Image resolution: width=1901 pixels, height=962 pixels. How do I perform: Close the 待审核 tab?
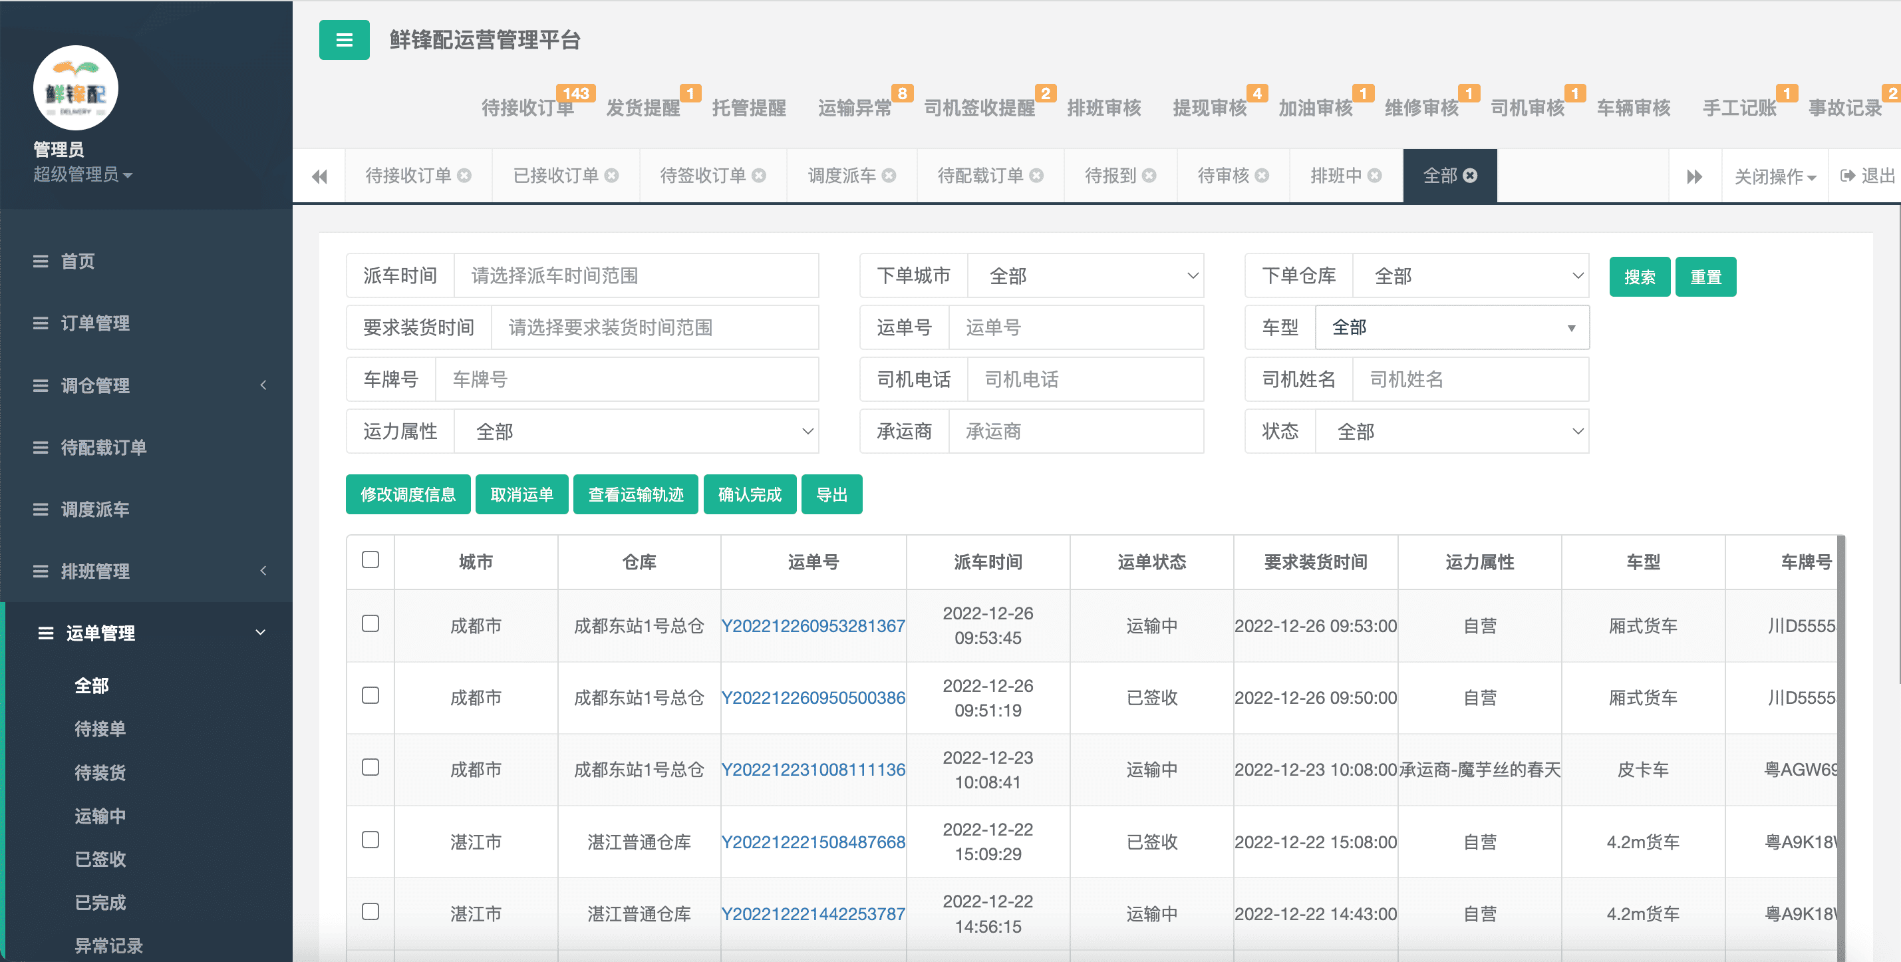click(1262, 176)
